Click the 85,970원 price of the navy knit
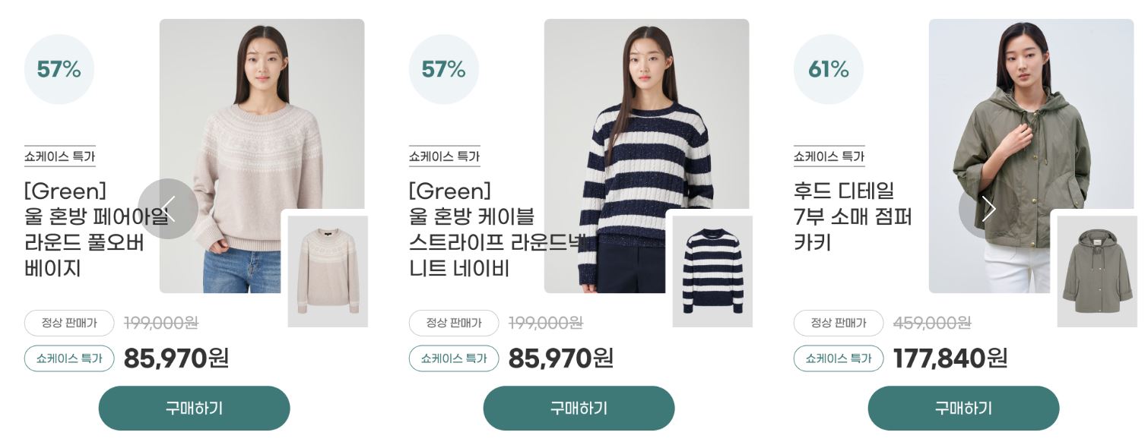This screenshot has width=1148, height=445. 560,358
